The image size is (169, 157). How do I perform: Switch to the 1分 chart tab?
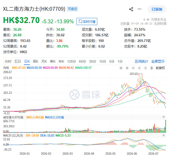tap(120, 61)
